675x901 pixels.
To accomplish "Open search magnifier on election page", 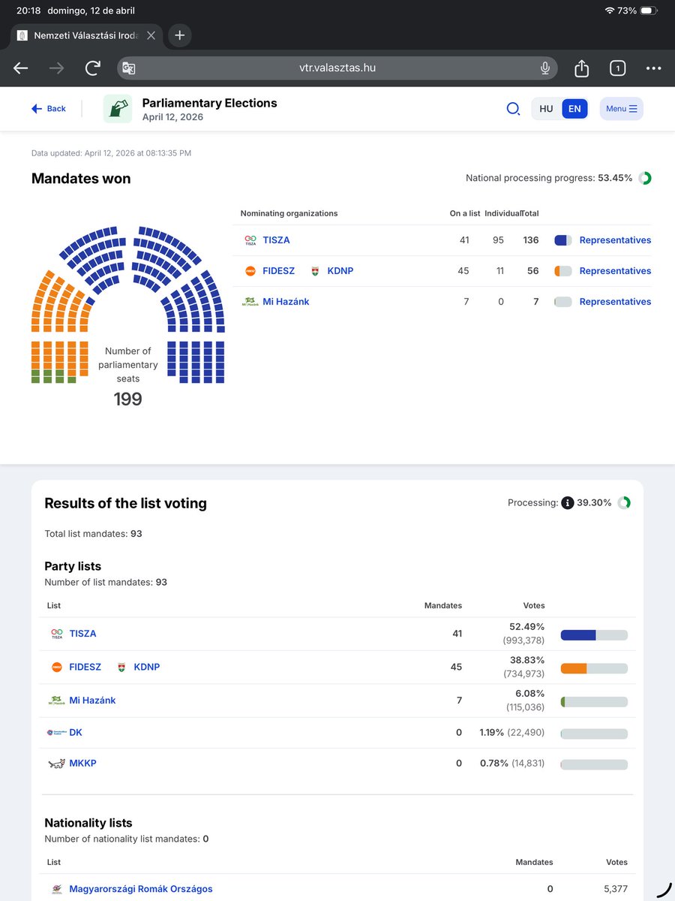I will click(x=513, y=109).
